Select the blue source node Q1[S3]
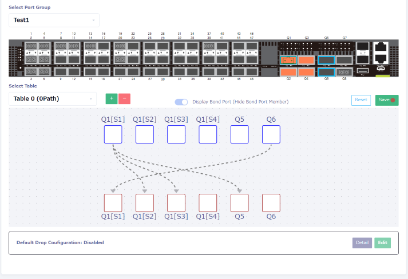408x279 pixels. coord(176,134)
